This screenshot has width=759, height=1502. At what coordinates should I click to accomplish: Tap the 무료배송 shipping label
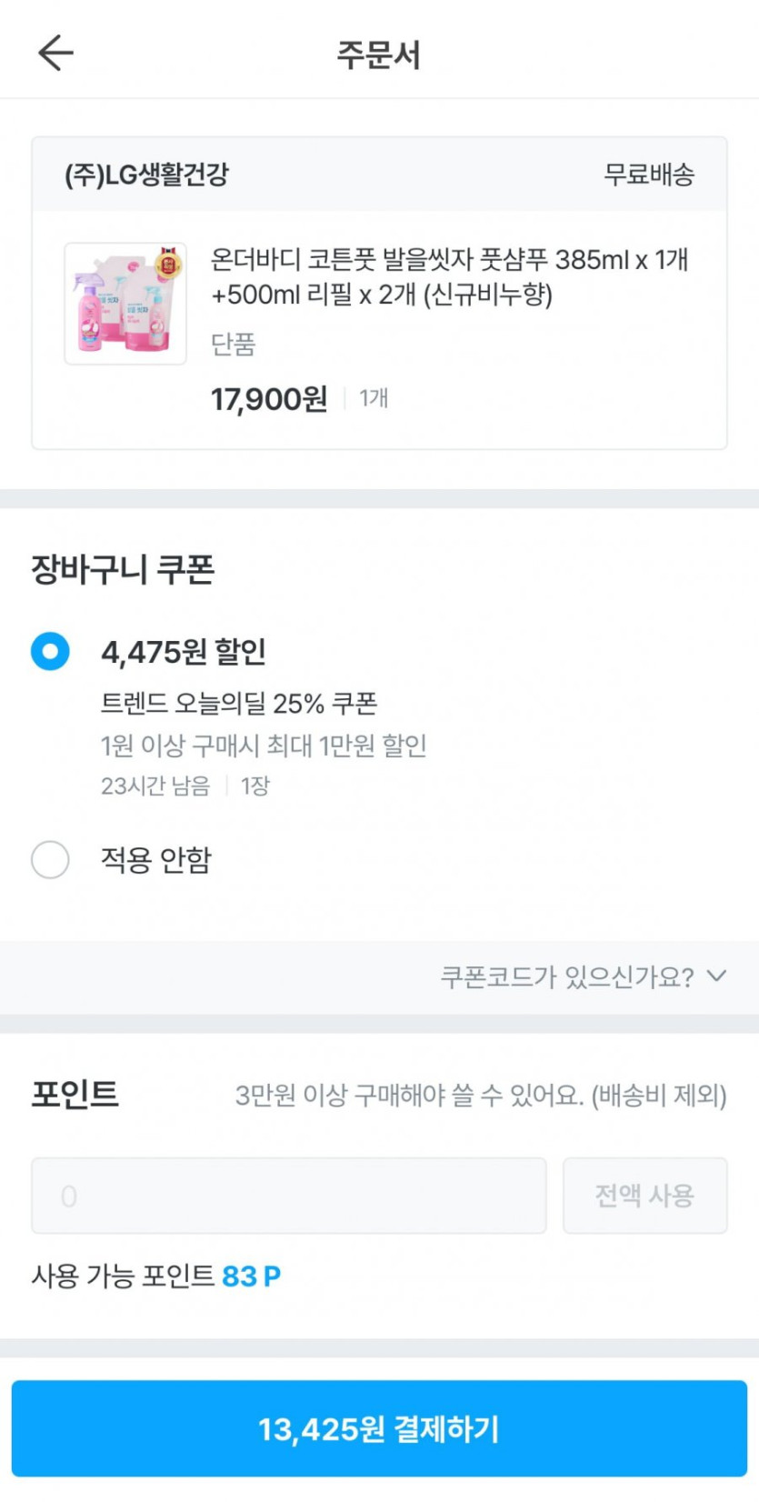pos(649,175)
